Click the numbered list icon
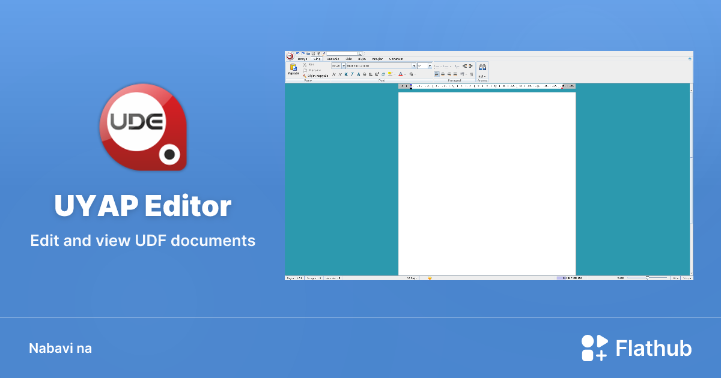Viewport: 721px width, 378px height. 445,67
